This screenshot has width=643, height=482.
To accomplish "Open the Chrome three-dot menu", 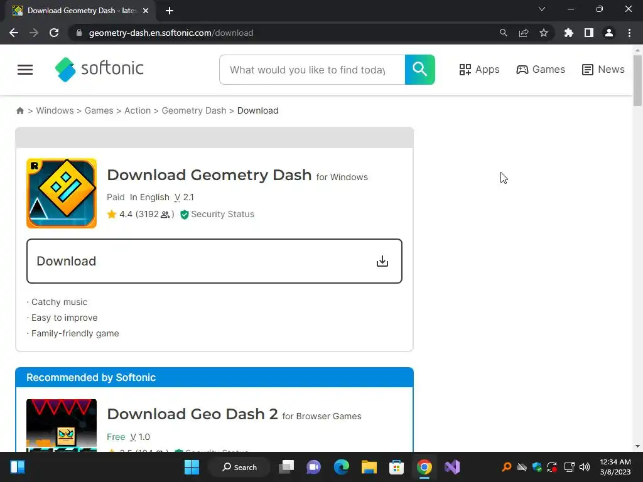I will tap(629, 33).
